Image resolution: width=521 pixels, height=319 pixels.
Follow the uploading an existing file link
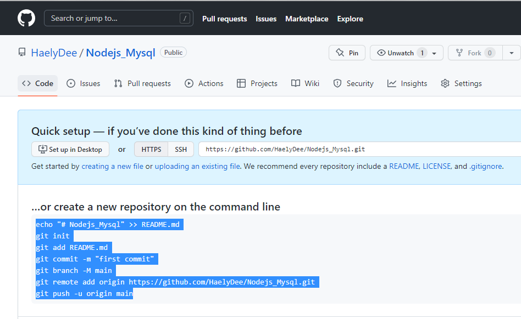tap(197, 166)
